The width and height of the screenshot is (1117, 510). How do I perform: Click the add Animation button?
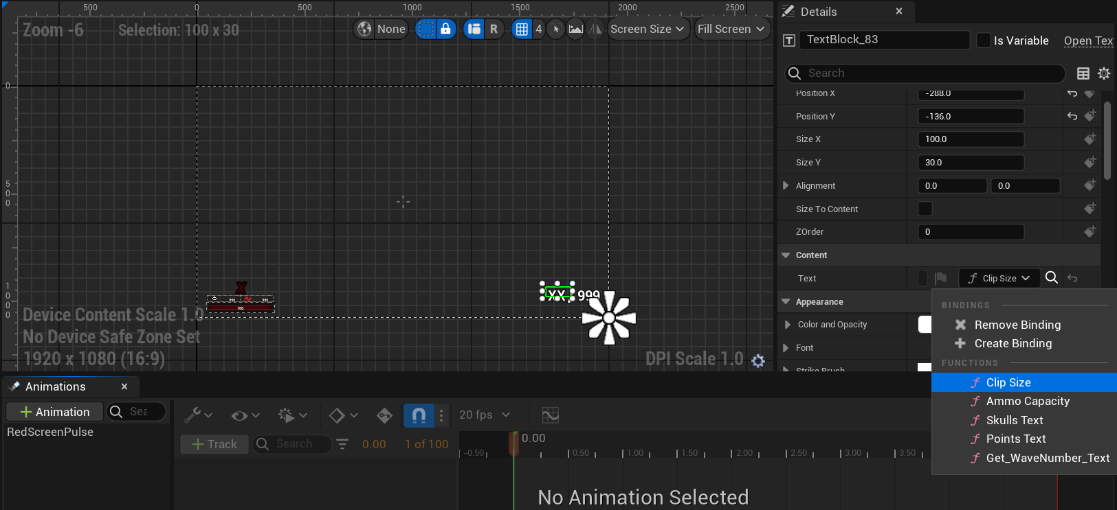point(55,412)
